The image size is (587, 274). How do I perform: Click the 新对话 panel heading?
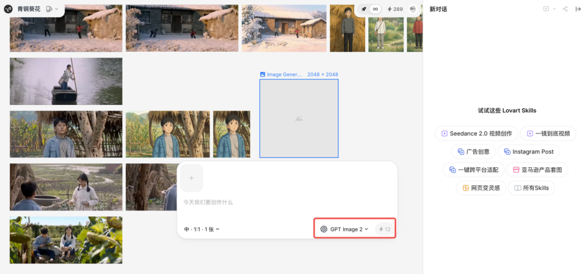click(438, 9)
